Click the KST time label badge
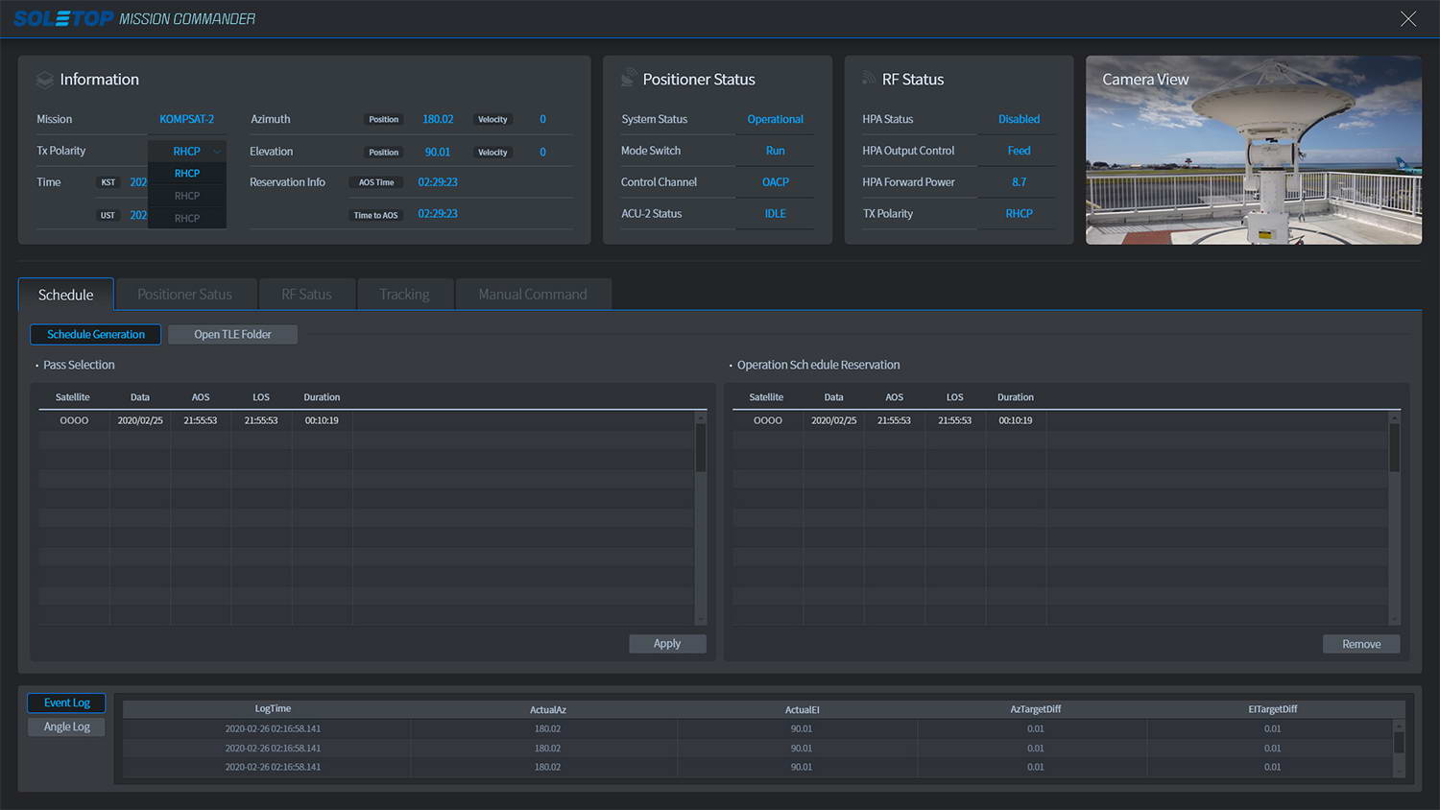Screen dimensions: 1440x810 point(108,182)
